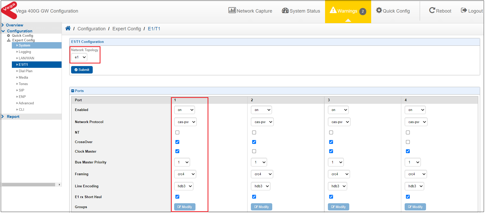The width and height of the screenshot is (485, 213).
Task: Click Expert Config breadcrumb link
Action: tap(126, 29)
